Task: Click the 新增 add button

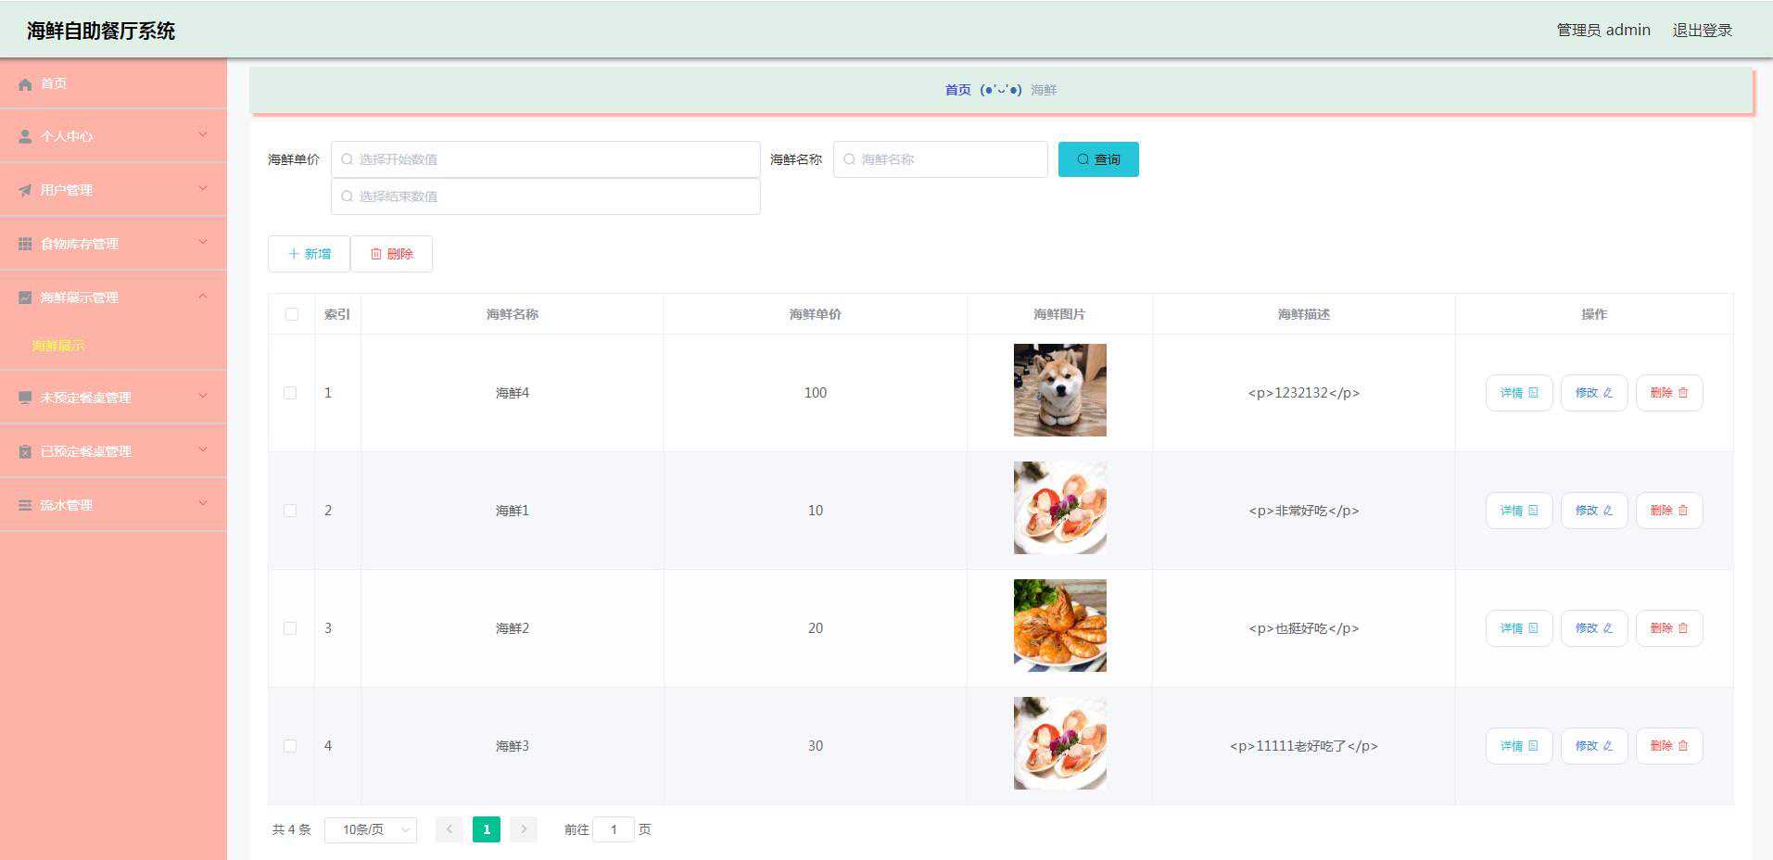Action: tap(309, 254)
